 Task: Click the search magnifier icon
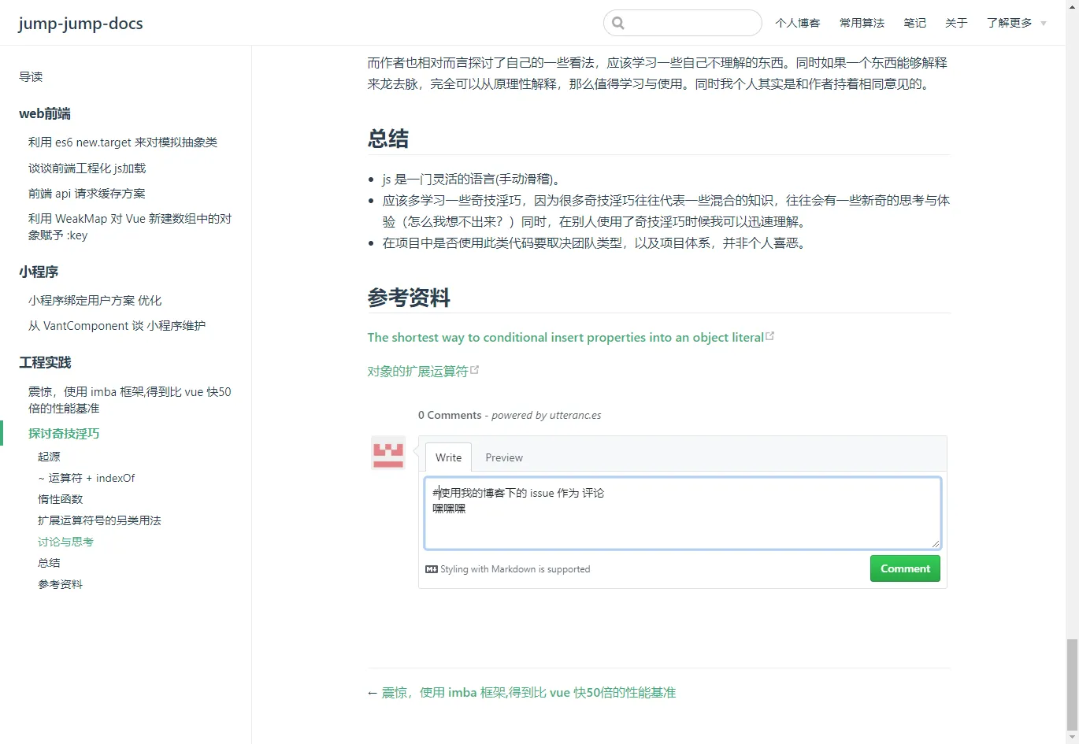point(618,23)
